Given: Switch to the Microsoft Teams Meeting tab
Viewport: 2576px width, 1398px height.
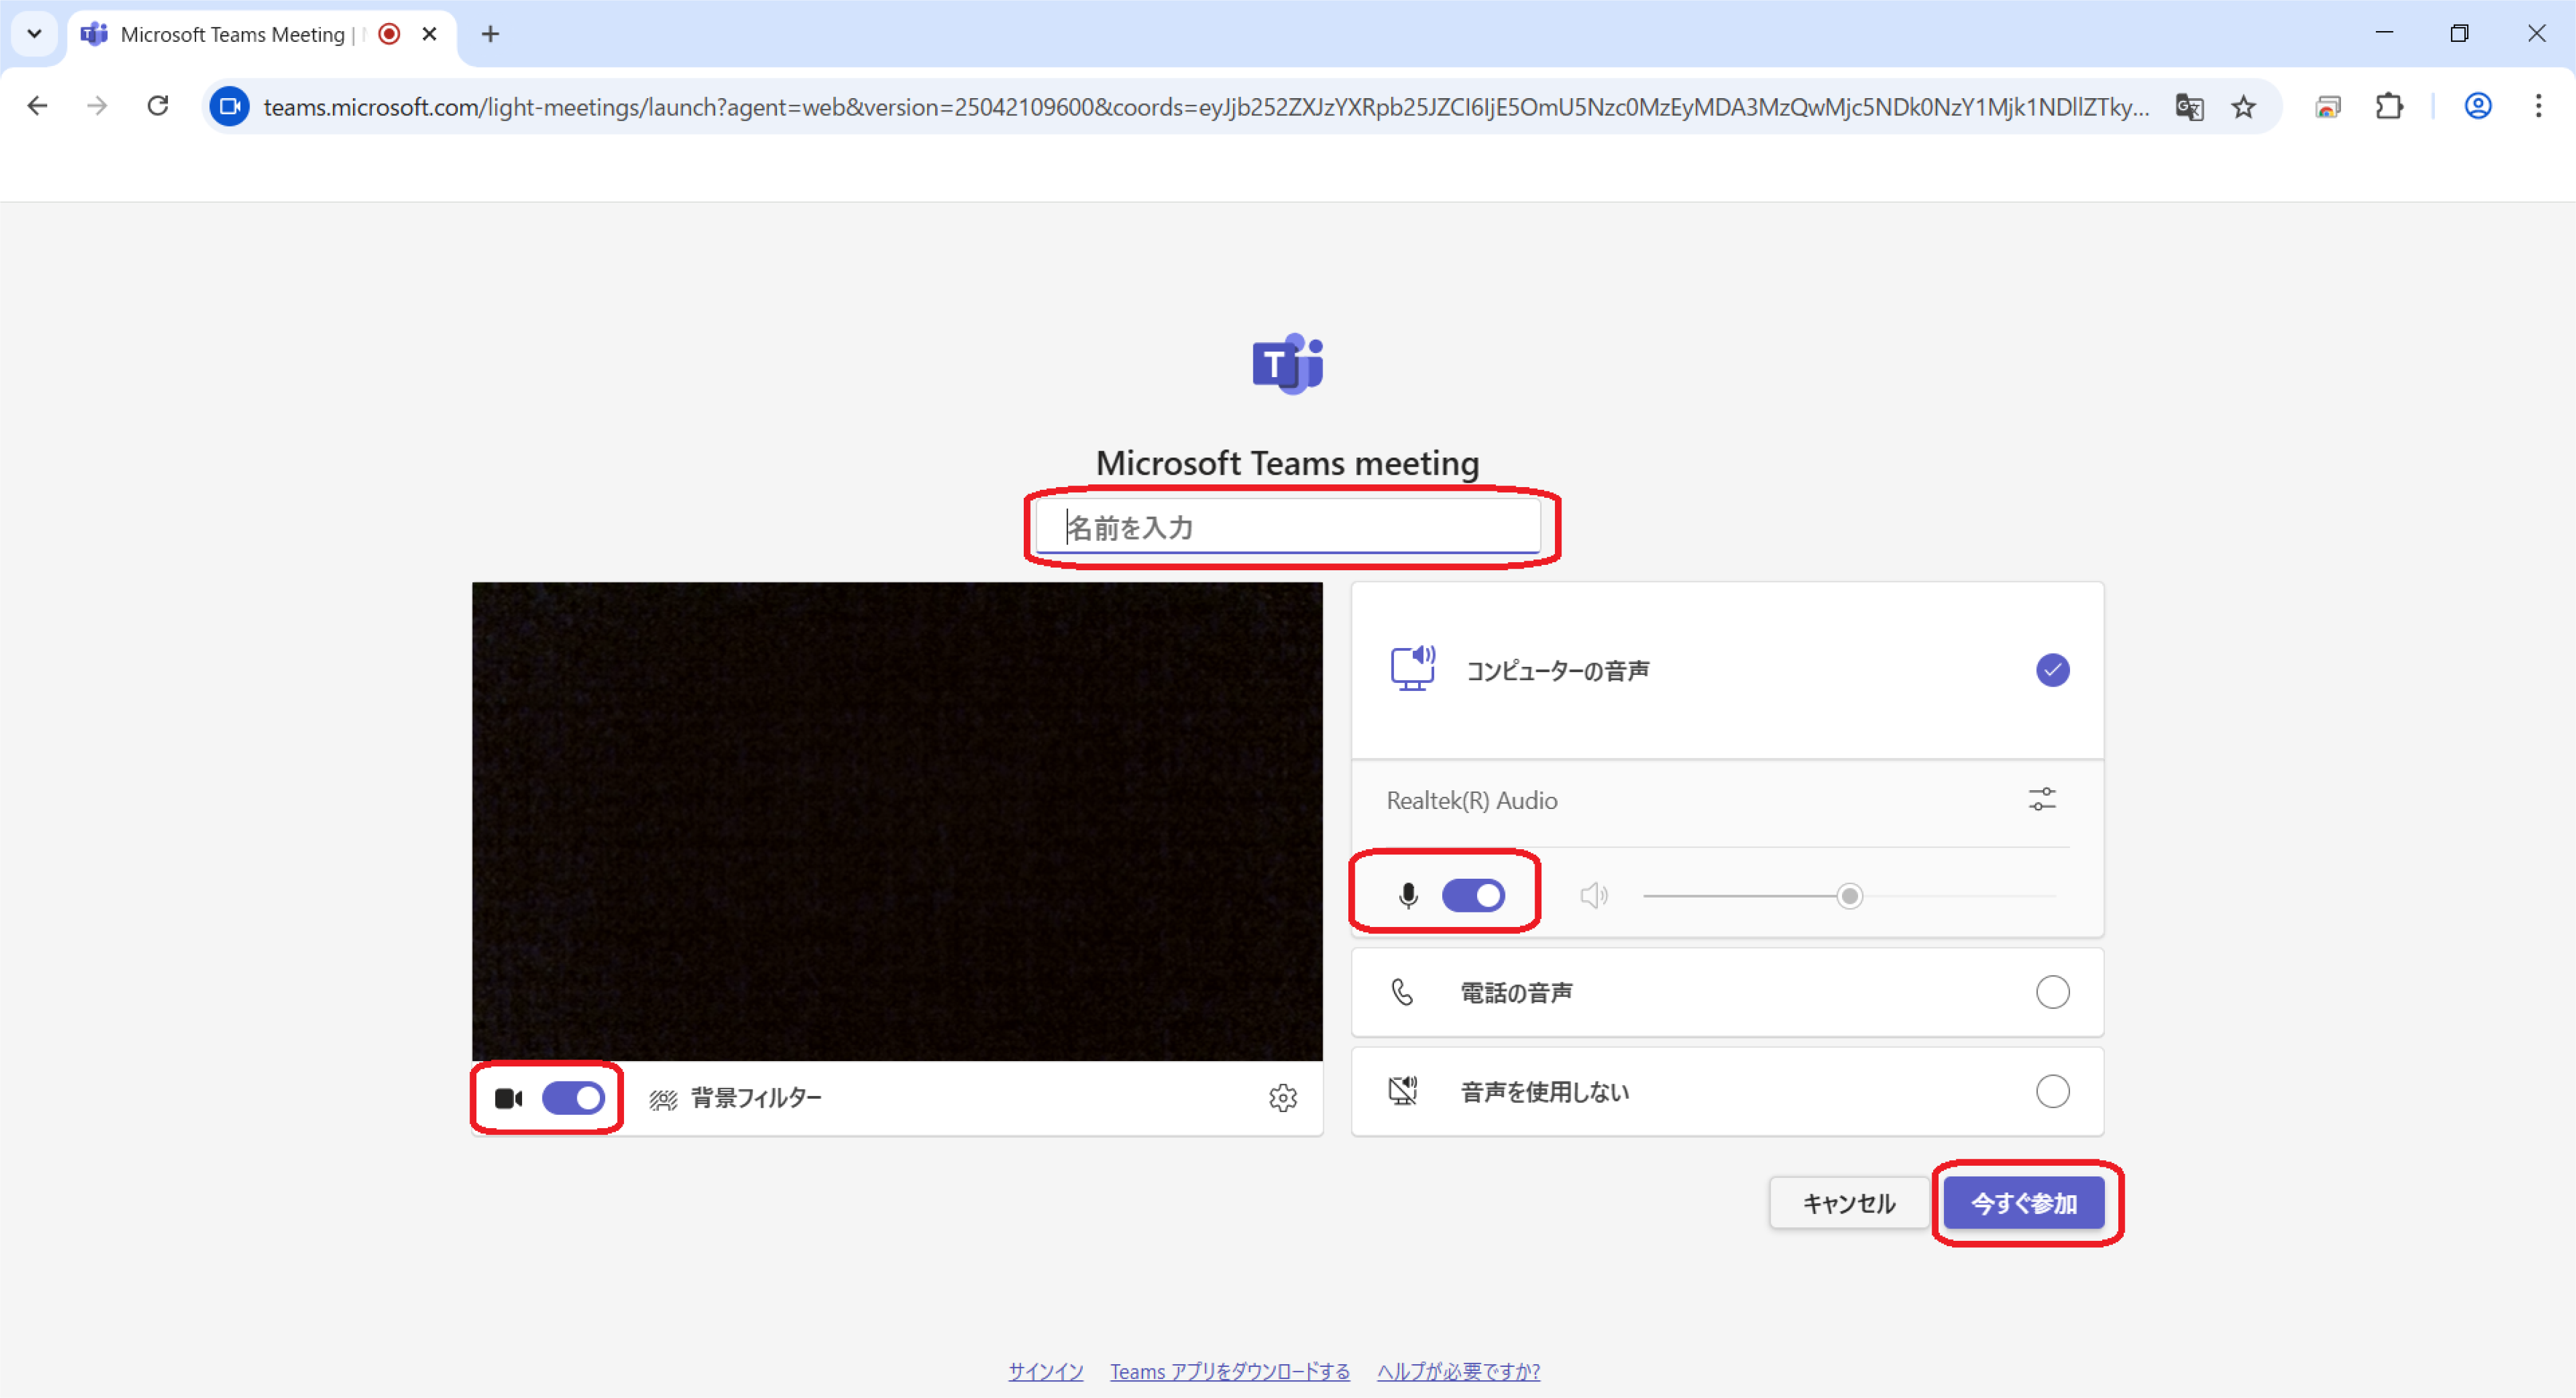Looking at the screenshot, I should point(232,34).
